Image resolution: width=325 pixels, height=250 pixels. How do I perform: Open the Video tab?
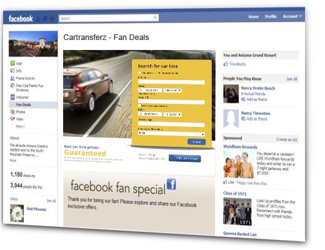[x=19, y=119]
